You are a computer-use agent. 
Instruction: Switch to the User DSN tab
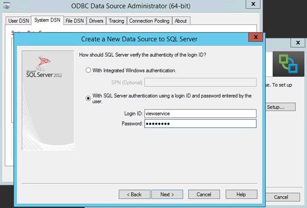point(19,21)
